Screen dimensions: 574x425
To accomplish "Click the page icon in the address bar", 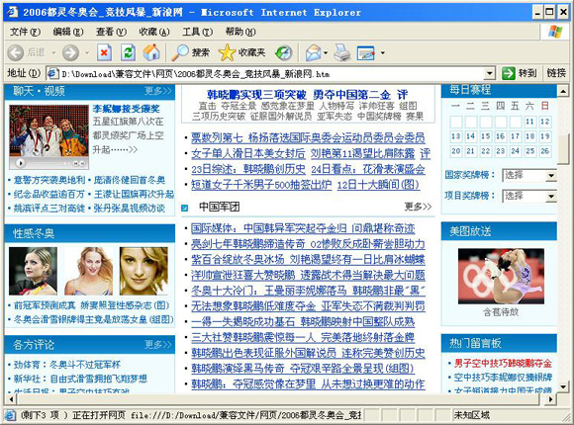I will (52, 73).
